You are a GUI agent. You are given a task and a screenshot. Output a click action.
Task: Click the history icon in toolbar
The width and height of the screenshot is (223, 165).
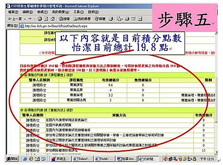(111, 19)
